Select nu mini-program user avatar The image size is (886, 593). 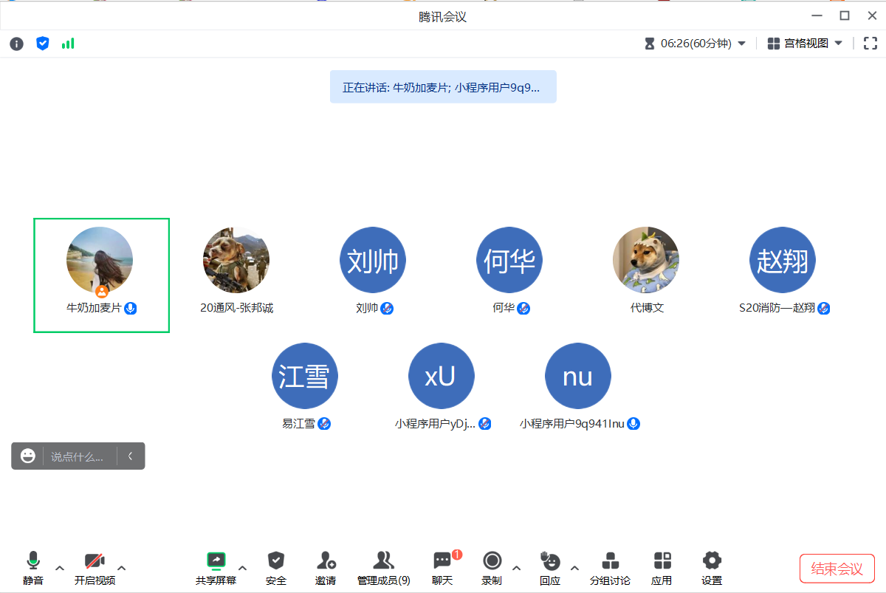click(x=578, y=376)
